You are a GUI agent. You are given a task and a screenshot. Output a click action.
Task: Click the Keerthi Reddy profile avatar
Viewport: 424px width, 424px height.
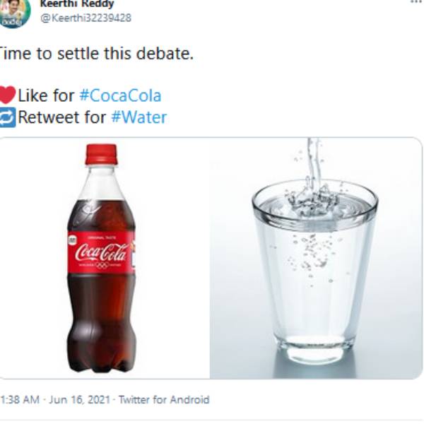click(13, 12)
